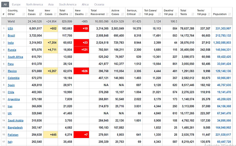Open the Italy country link
Viewport: 236px width, 146px height.
(10, 142)
